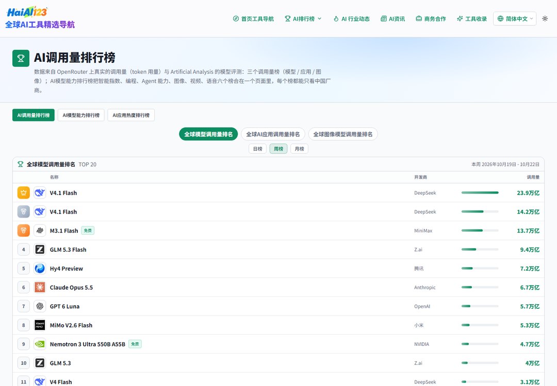Toggle the light/dark theme sun icon
This screenshot has height=386, width=557.
tap(545, 19)
